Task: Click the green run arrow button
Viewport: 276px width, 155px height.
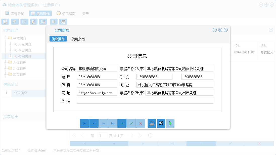Action: point(170,123)
